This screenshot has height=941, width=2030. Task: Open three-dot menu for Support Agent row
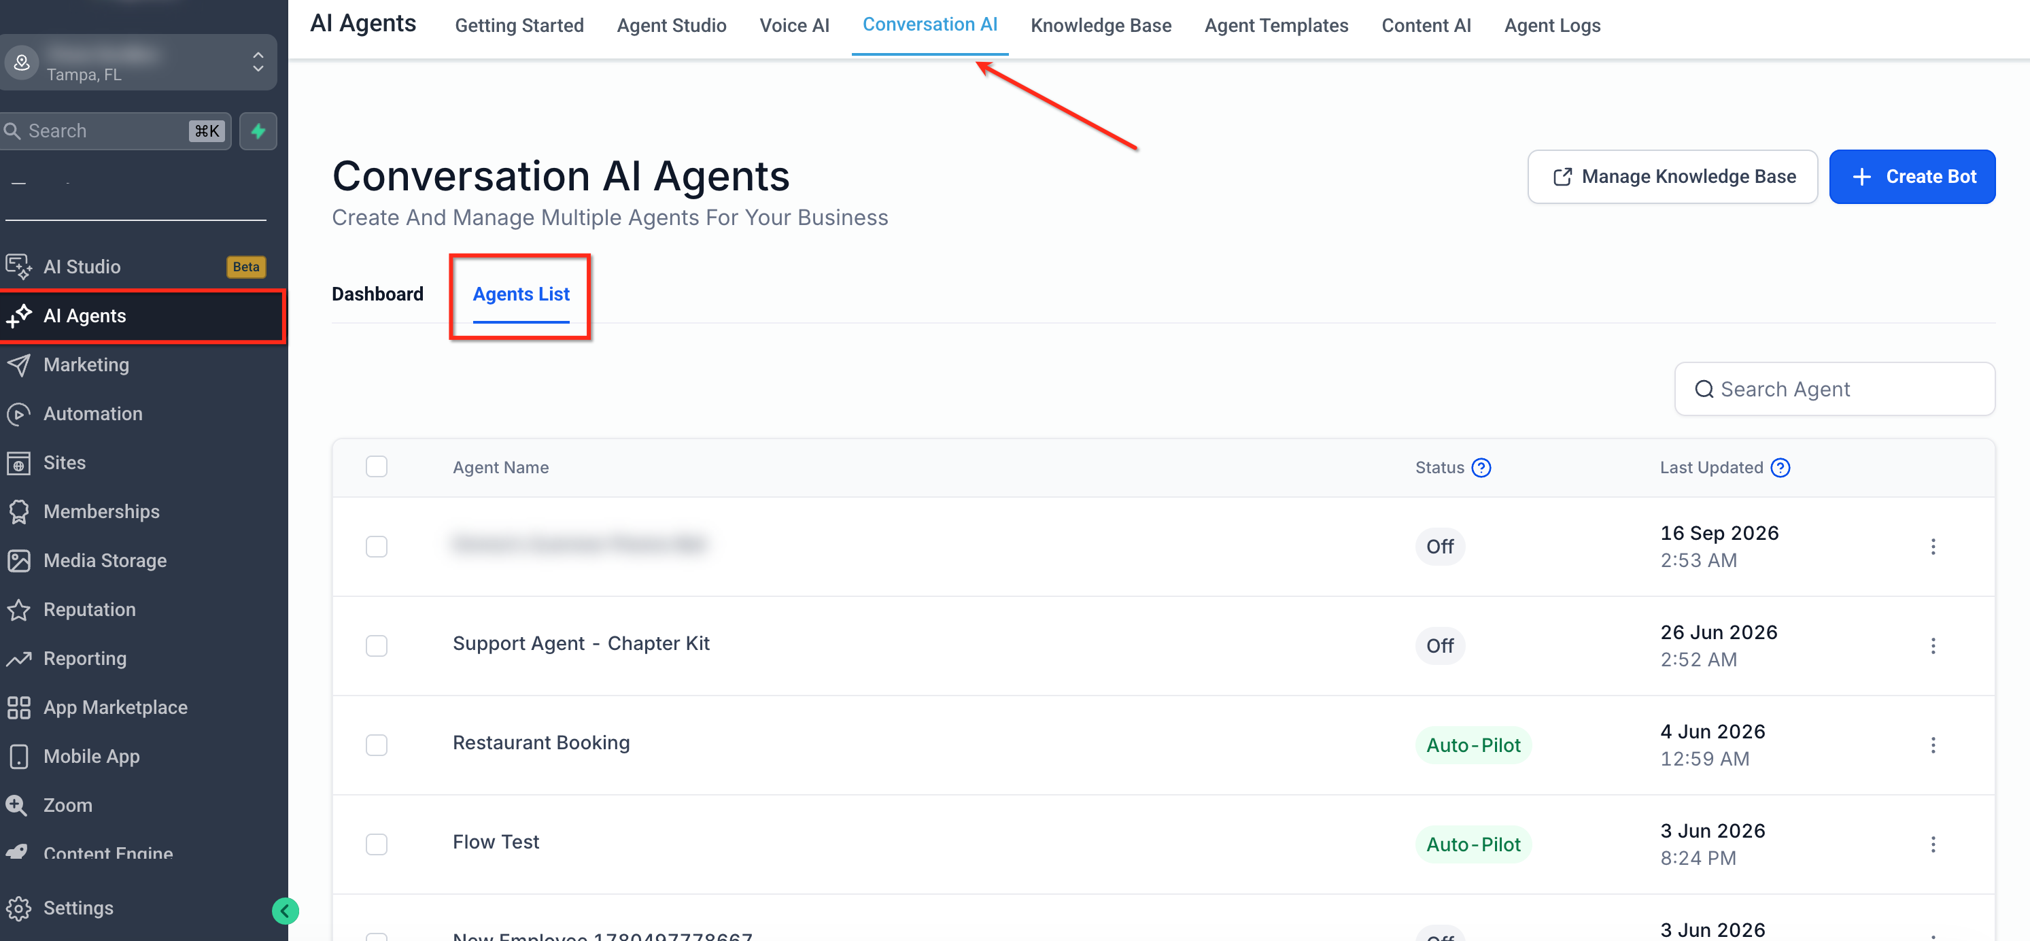pyautogui.click(x=1932, y=645)
